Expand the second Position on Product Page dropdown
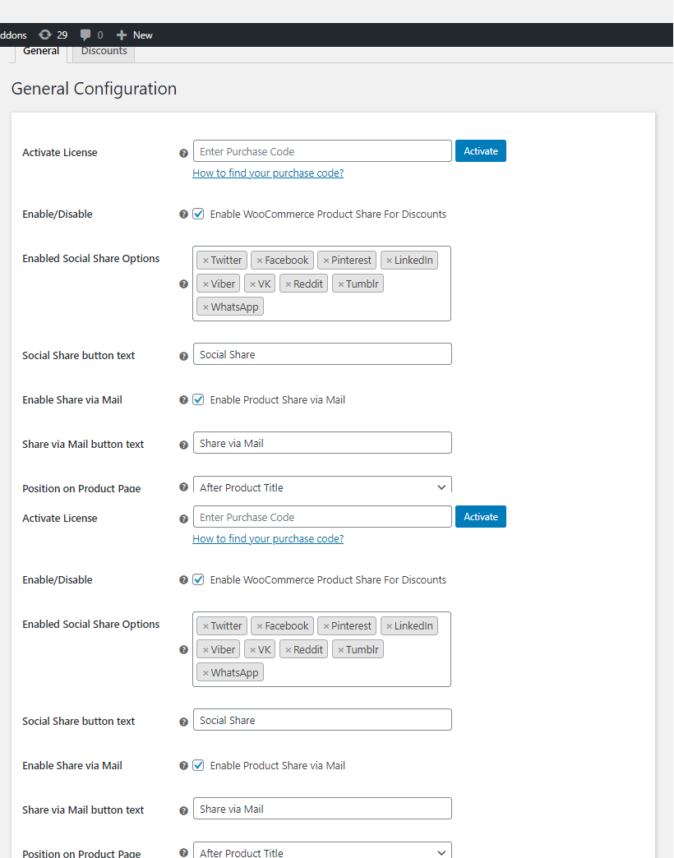This screenshot has height=858, width=674. coord(322,851)
